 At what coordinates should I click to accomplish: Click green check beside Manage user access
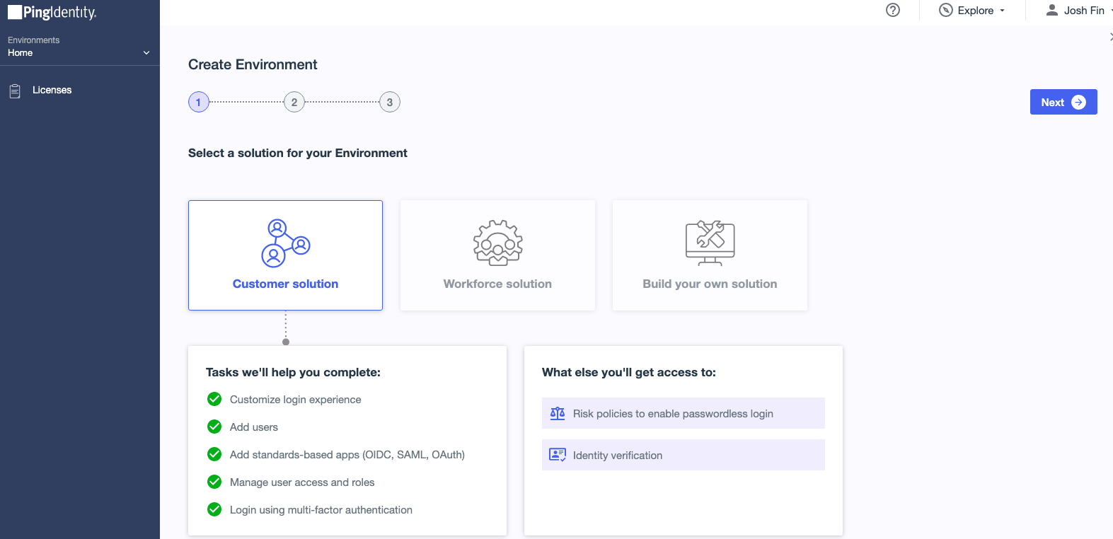[x=214, y=482]
